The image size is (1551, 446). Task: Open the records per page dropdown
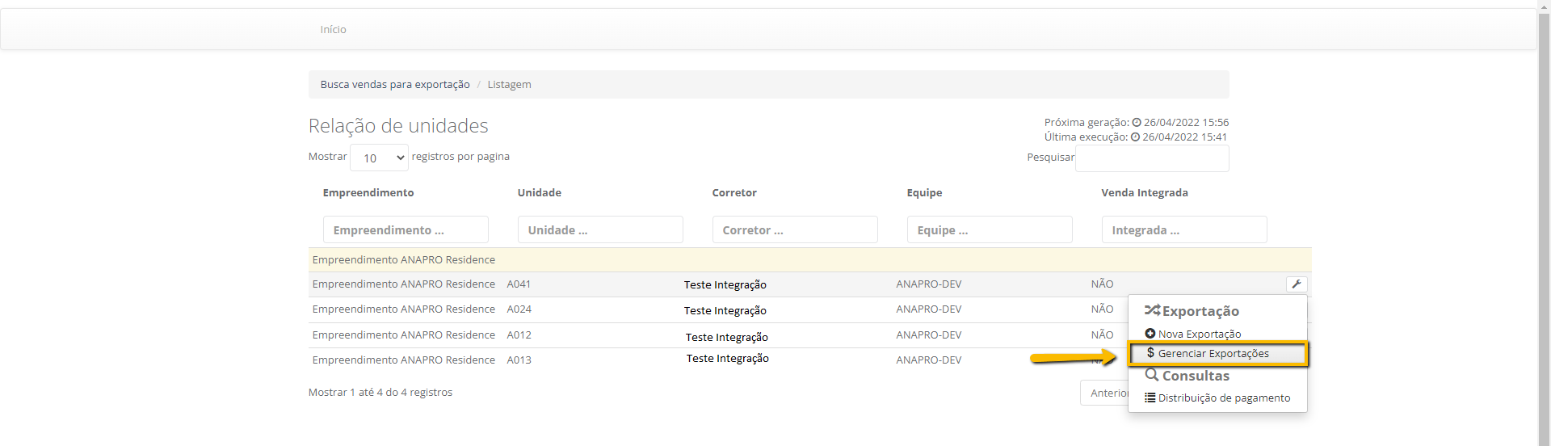click(x=379, y=158)
